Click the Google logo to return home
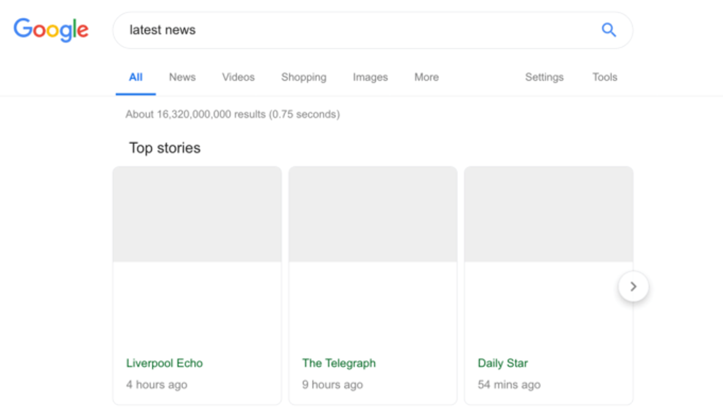This screenshot has height=407, width=723. coord(51,30)
